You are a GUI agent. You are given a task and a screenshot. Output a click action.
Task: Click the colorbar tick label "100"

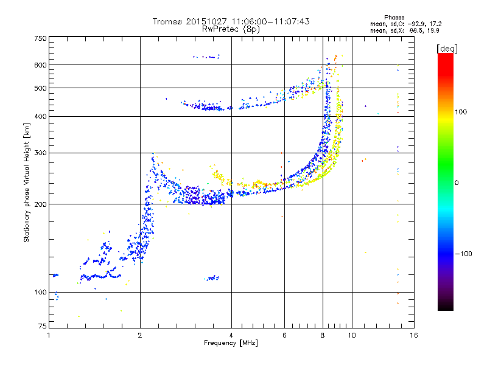point(461,112)
